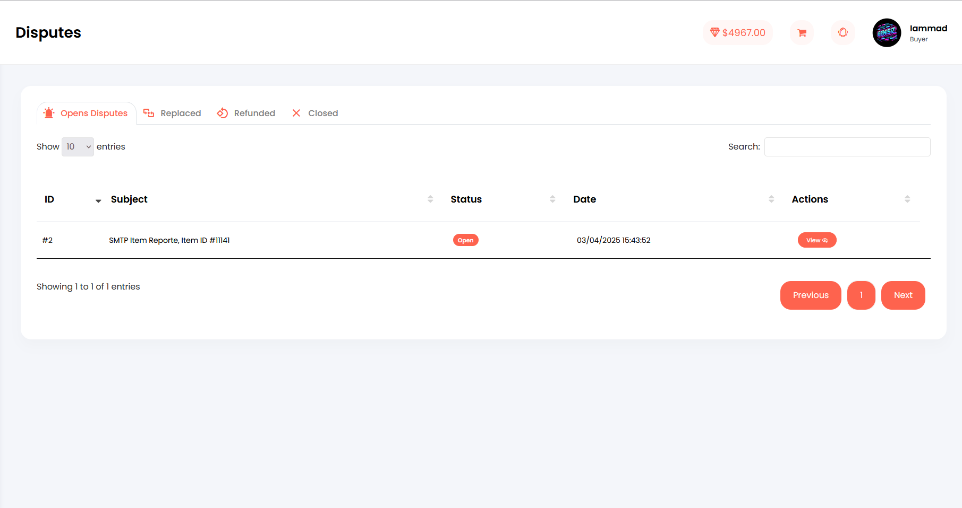Sort by Status column sort icon
The image size is (962, 508).
(552, 199)
